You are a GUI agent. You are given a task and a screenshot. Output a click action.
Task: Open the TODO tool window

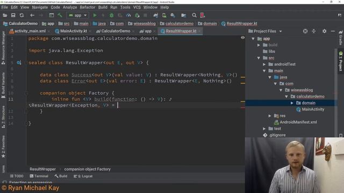[x=17, y=176]
